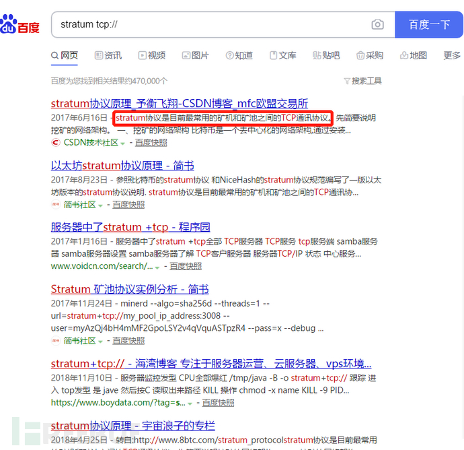The width and height of the screenshot is (464, 450).
Task: Open 百度快照 for the voidcn result
Action: (186, 266)
